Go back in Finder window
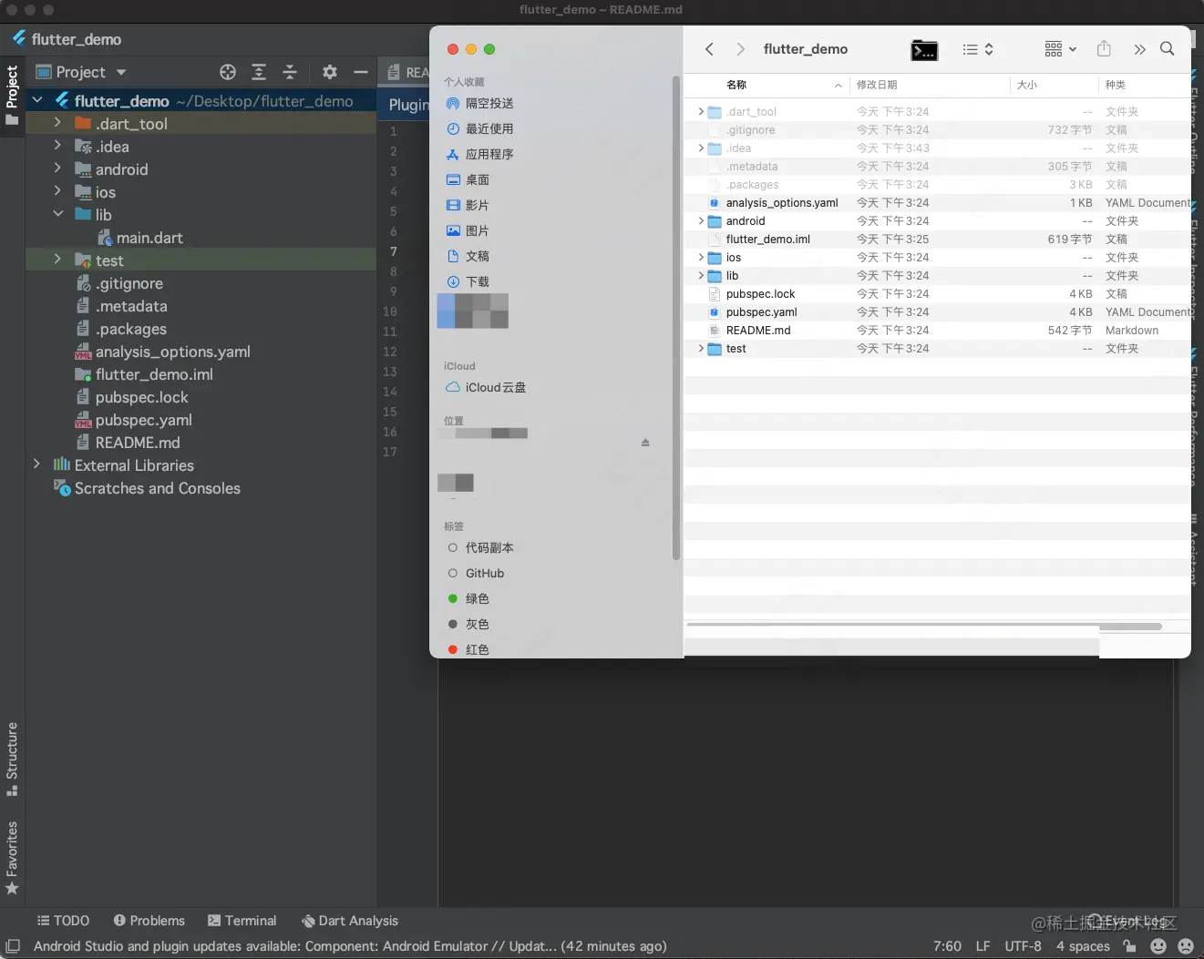The image size is (1204, 959). (709, 49)
